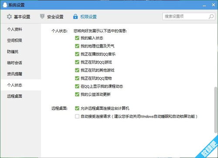
Task: Select the 权限设置 tab
Action: coord(85,17)
